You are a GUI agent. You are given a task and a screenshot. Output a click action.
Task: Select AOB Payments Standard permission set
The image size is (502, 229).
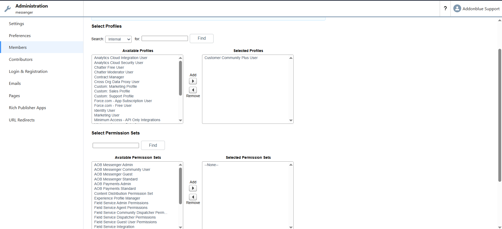[x=115, y=189]
